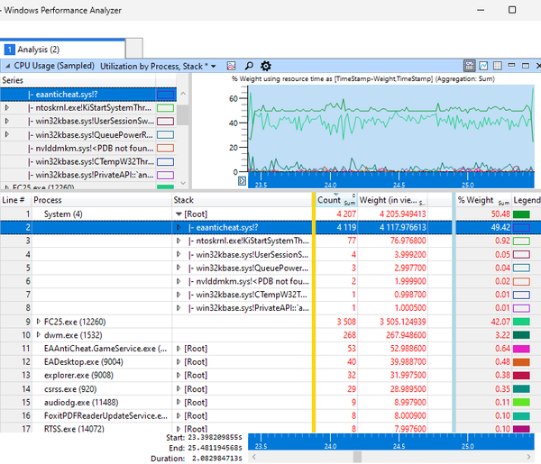Switch to graph and table display mode

[470, 66]
